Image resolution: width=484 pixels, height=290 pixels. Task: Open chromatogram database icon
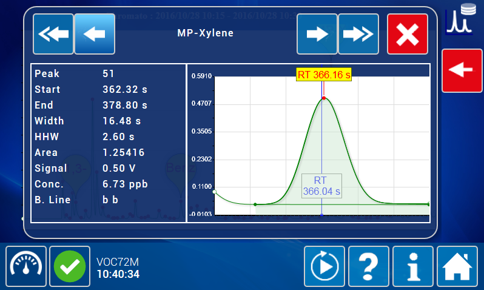(460, 19)
